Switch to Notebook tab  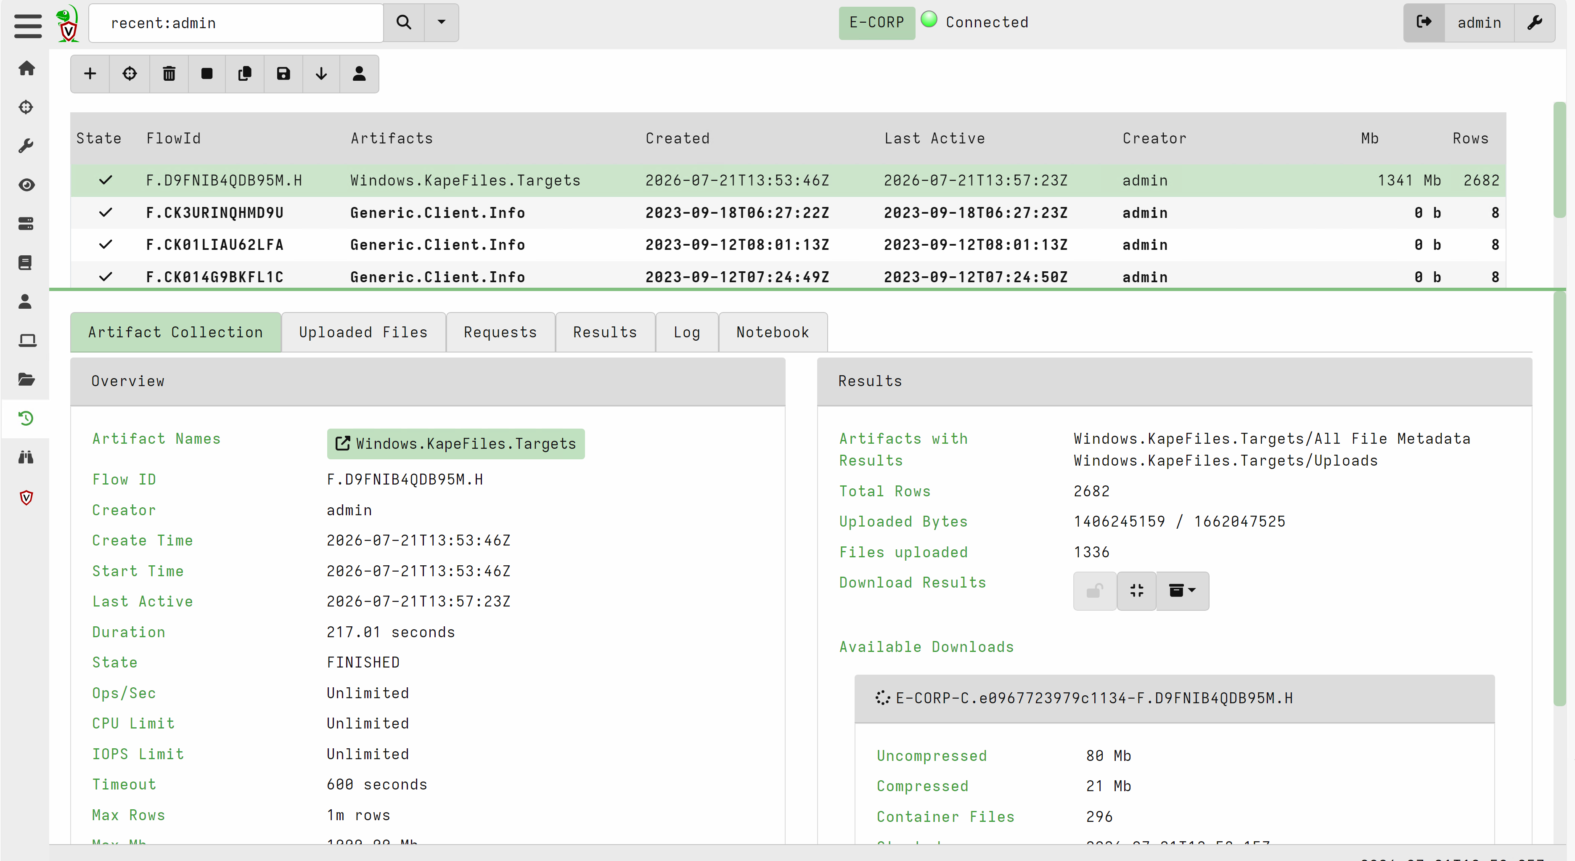pyautogui.click(x=773, y=332)
